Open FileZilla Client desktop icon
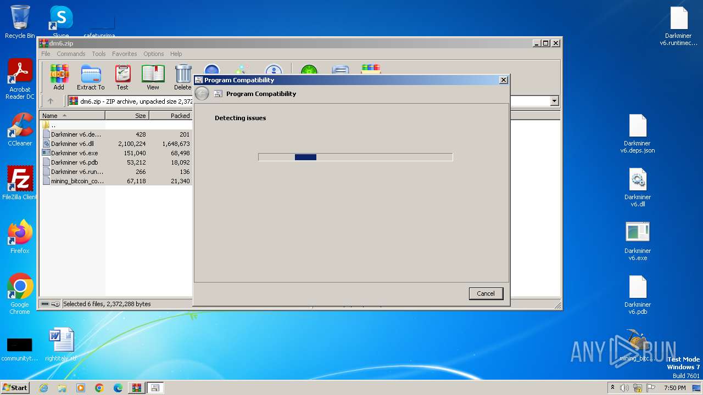Viewport: 703px width, 395px height. 20,183
